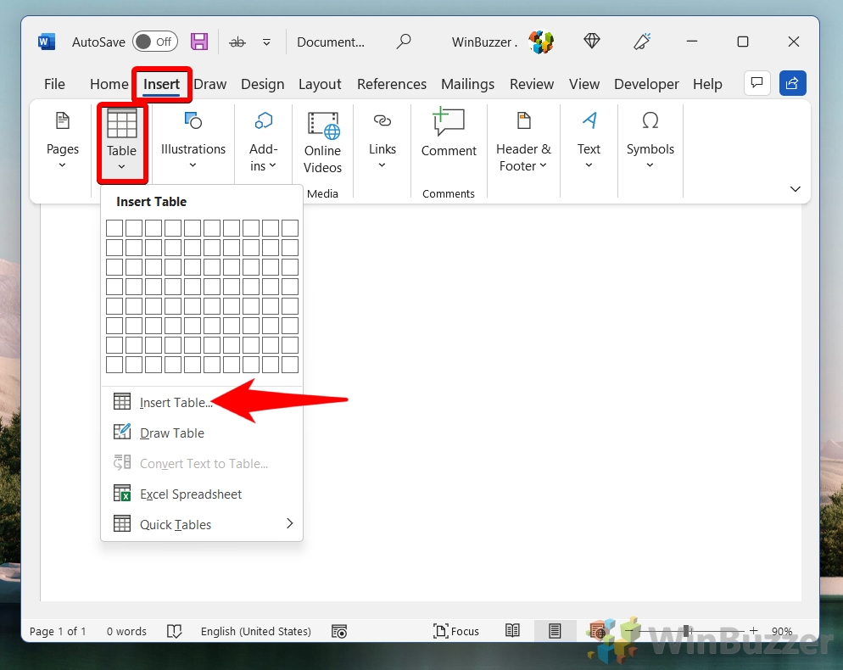The height and width of the screenshot is (670, 843).
Task: Open Quick Tables submenu
Action: [202, 524]
